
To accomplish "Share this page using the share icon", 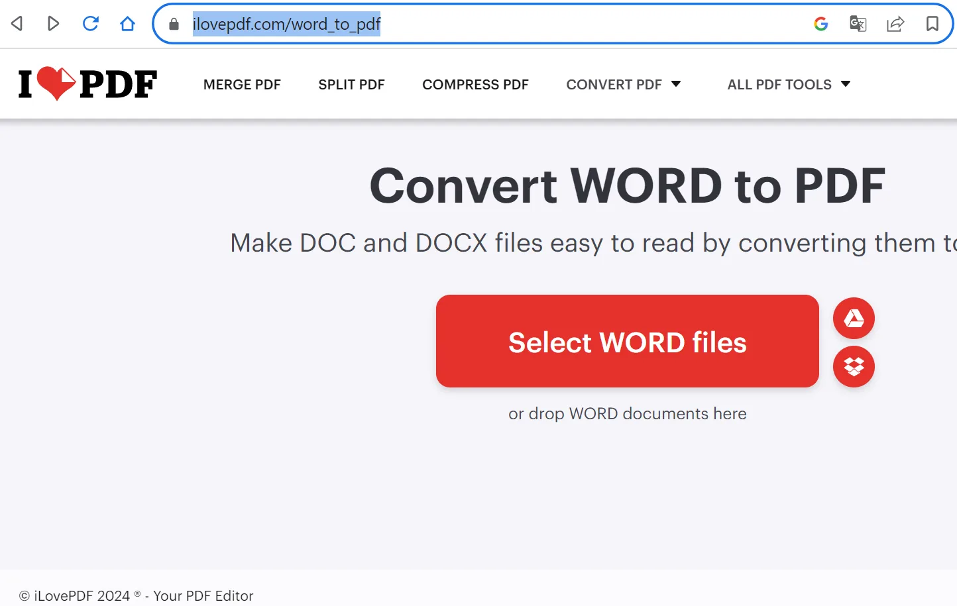I will click(x=895, y=24).
